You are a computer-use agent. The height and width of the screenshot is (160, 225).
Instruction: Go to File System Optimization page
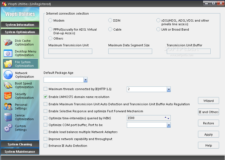click(21, 64)
